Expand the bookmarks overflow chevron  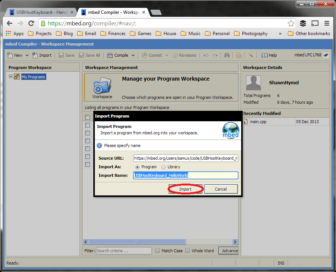pyautogui.click(x=280, y=34)
